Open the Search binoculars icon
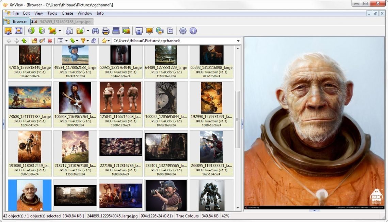 click(95, 31)
